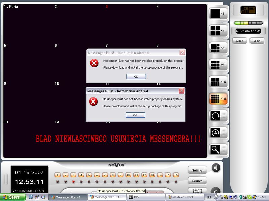Switch to x9 grid layout
Image resolution: width=269 pixels, height=201 pixels.
(x=218, y=65)
